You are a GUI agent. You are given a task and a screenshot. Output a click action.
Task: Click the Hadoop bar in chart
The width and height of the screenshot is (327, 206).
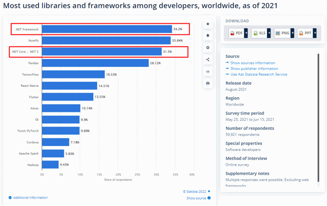point(50,165)
